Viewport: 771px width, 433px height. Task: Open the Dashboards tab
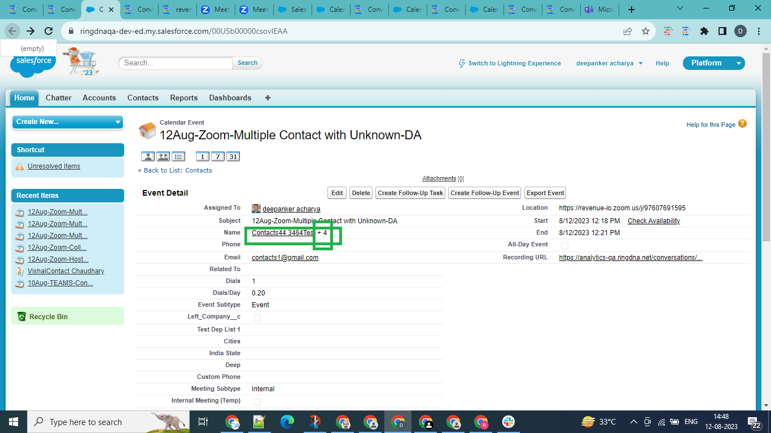click(230, 98)
